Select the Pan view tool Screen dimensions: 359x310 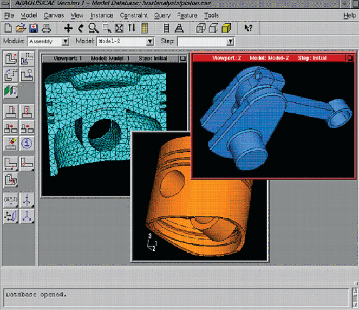coord(68,28)
